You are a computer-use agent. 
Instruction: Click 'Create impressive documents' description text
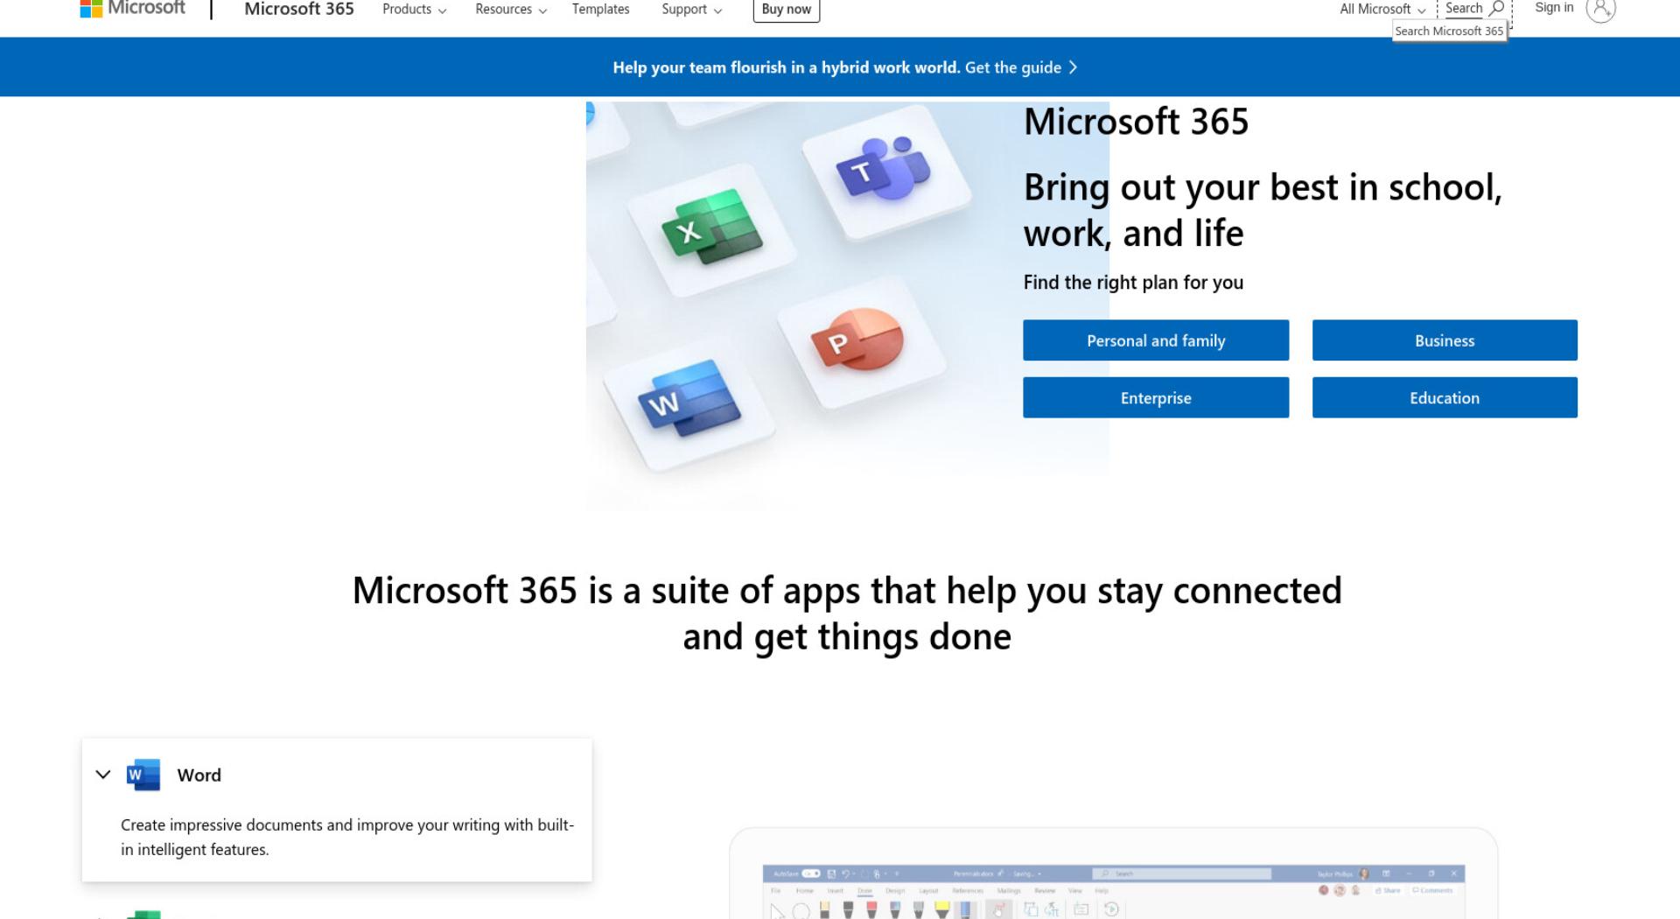pyautogui.click(x=347, y=837)
